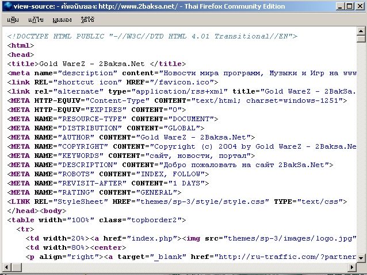Click the table class="topborder2" line
Image resolution: width=367 pixels, height=275 pixels.
97,220
